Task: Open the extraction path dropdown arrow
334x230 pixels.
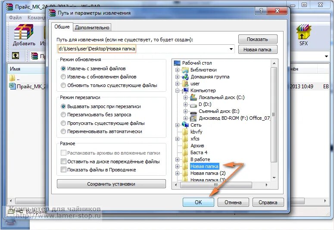Action: [231, 49]
